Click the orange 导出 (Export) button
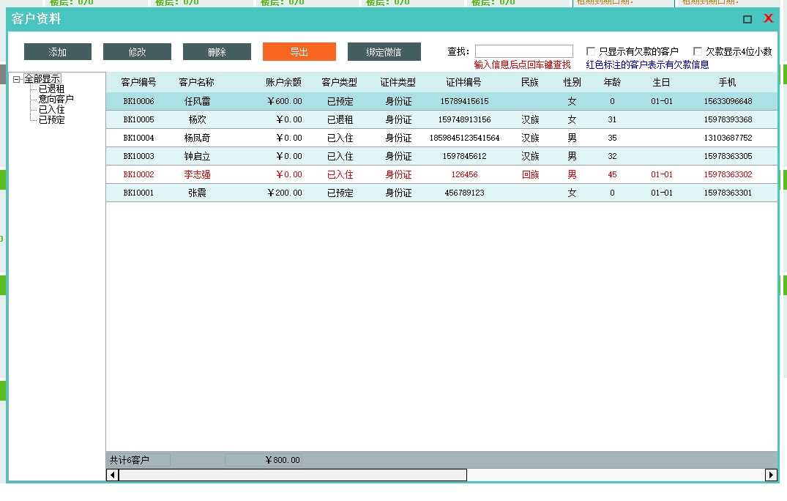The height and width of the screenshot is (501, 787). click(299, 52)
